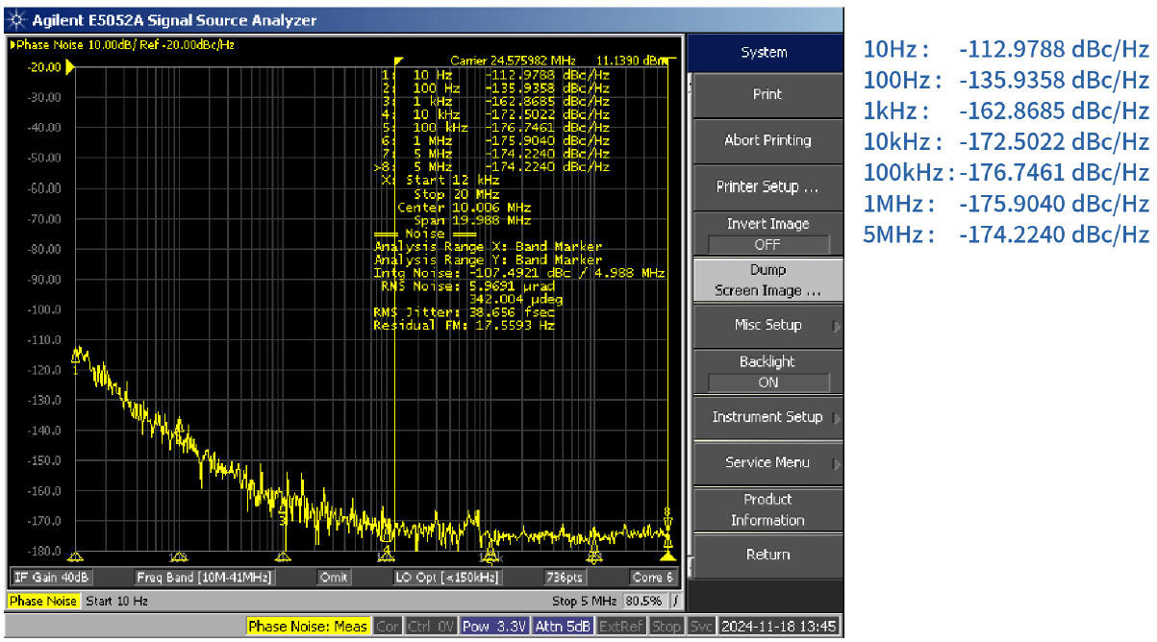Expand the Instrument Setup submenu
The height and width of the screenshot is (642, 1157).
click(767, 417)
